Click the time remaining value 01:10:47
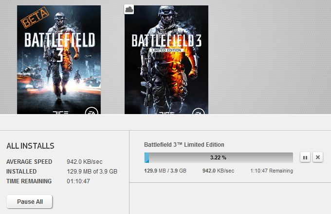The image size is (331, 214). tap(78, 181)
